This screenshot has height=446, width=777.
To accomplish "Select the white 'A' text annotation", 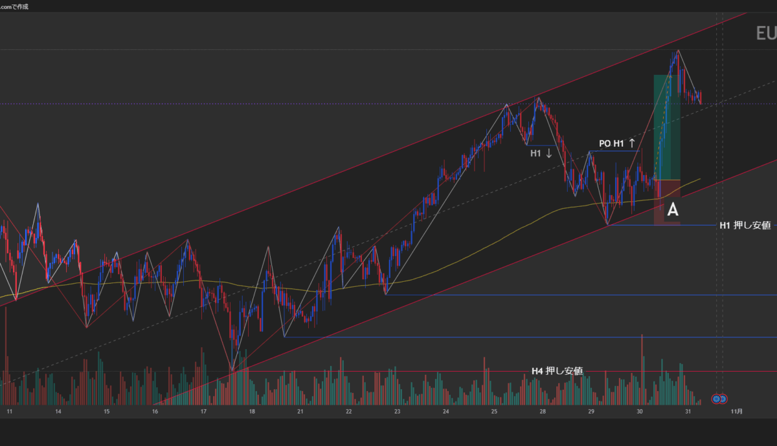I will pyautogui.click(x=673, y=209).
